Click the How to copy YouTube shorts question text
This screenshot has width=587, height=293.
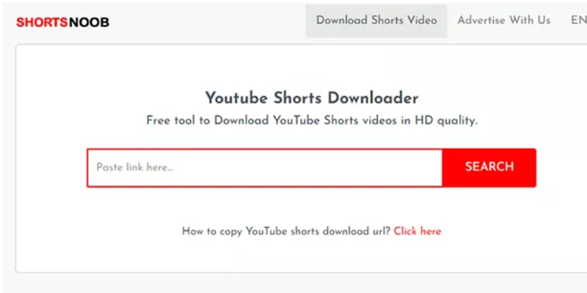[x=286, y=231]
